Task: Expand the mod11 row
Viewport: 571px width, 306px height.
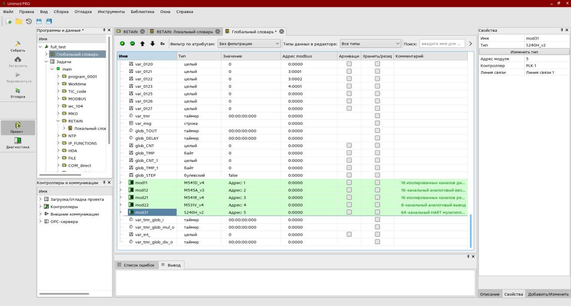Action: (121, 183)
